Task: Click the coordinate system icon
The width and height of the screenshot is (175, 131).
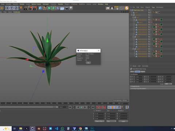Action: (x=20, y=8)
